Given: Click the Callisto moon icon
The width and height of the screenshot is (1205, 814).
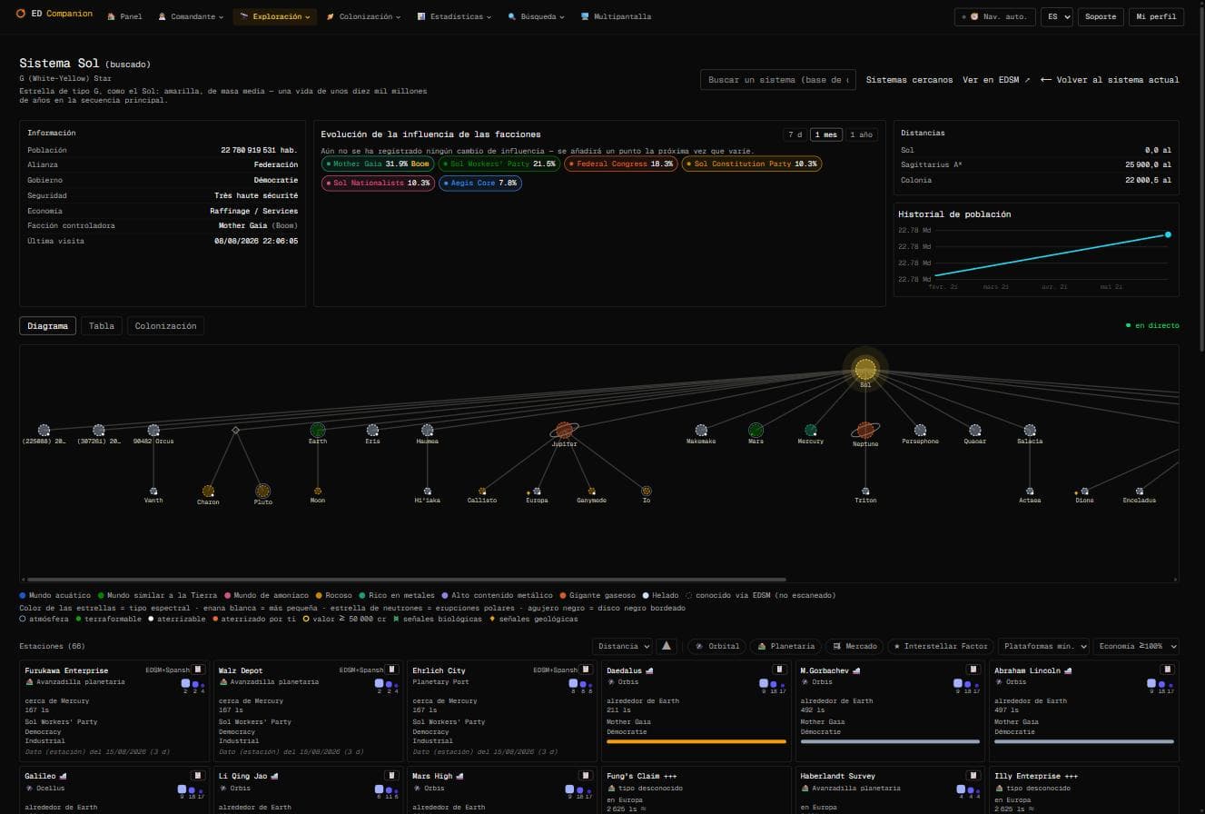Looking at the screenshot, I should [x=482, y=491].
